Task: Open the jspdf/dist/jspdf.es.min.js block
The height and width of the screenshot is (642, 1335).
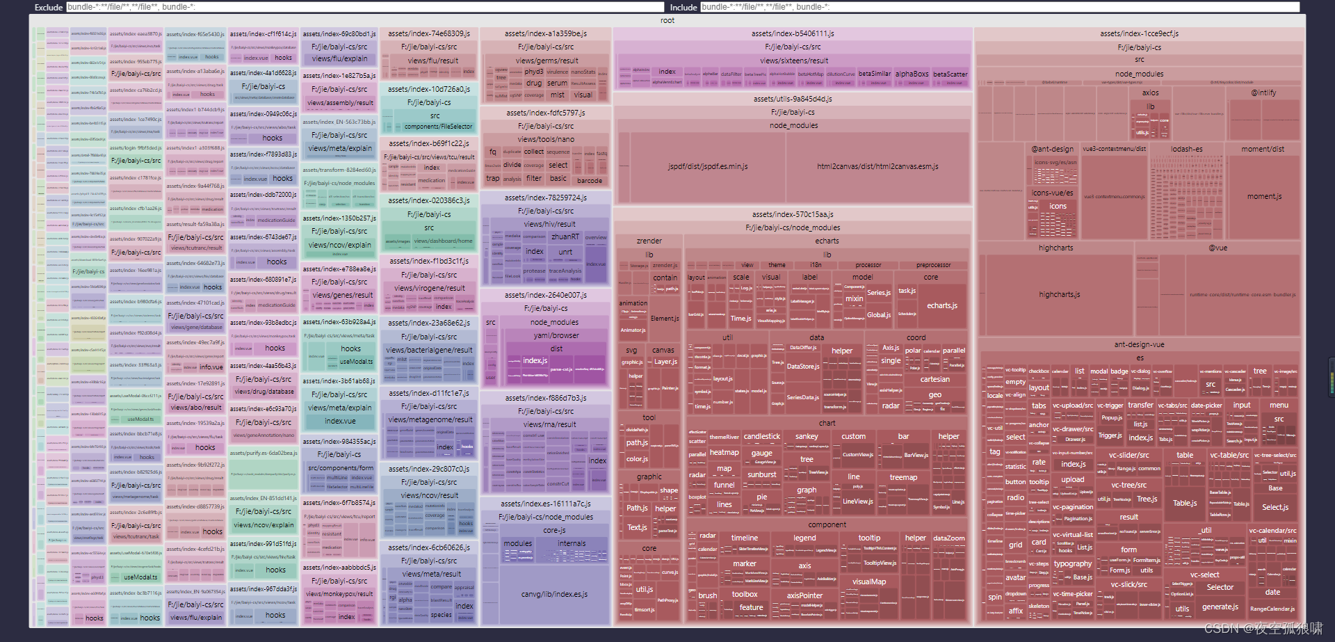Action: [708, 167]
